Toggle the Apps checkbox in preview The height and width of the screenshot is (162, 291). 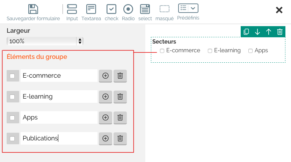pyautogui.click(x=250, y=51)
